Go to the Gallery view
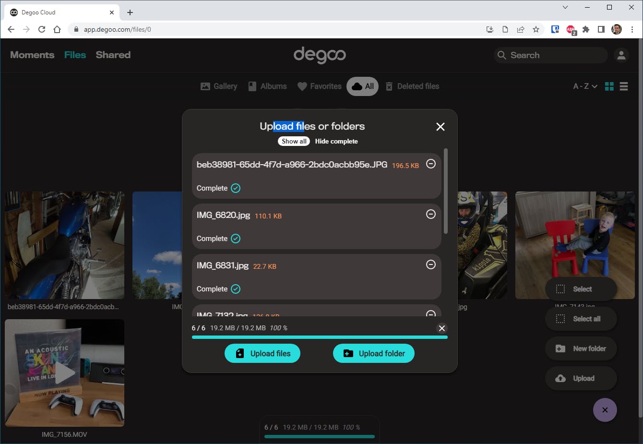Screen dimensions: 643x444 (219, 86)
